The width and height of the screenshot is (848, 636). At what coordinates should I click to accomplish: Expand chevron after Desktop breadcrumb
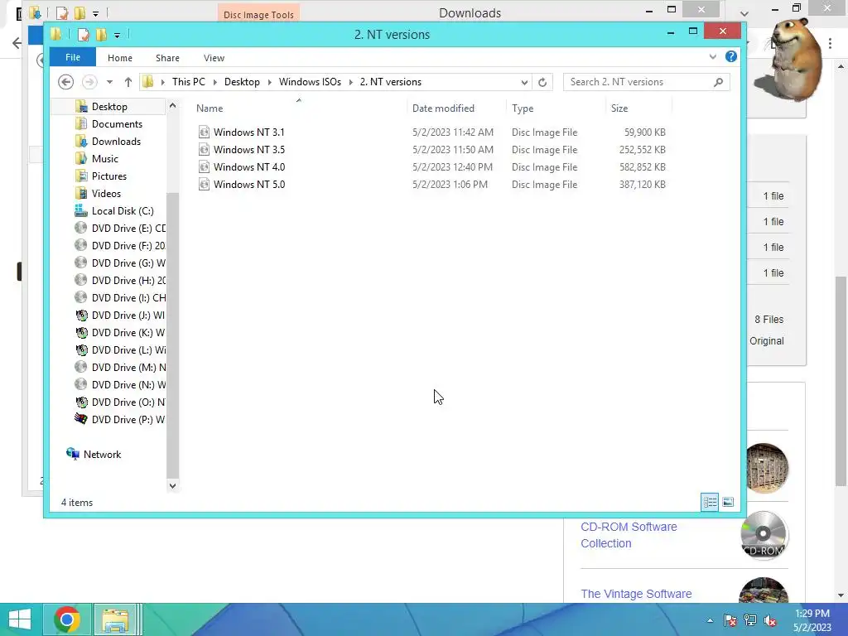269,82
